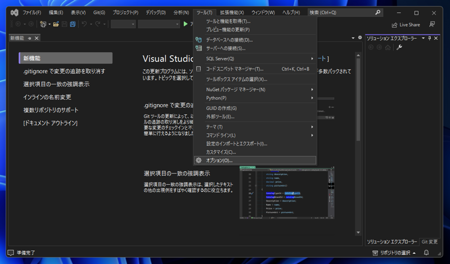Viewport: 450px width, 264px height.
Task: Click the new project icon in toolbar
Action: coord(43,24)
